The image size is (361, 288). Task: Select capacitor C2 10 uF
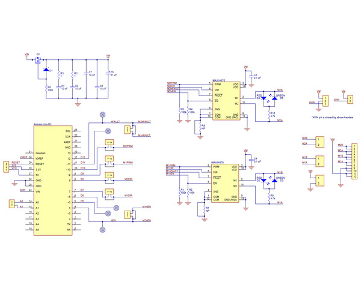coord(72,87)
